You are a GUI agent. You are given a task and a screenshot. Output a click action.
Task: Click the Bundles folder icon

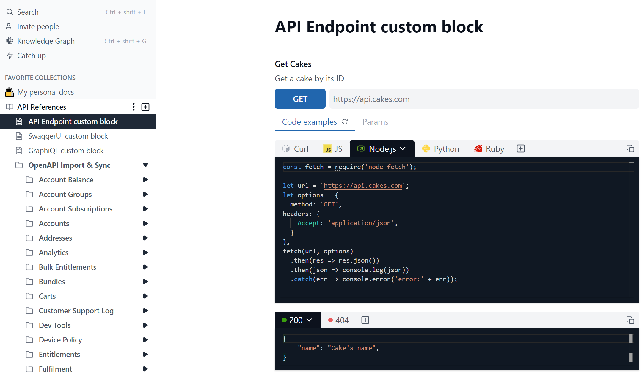tap(29, 282)
